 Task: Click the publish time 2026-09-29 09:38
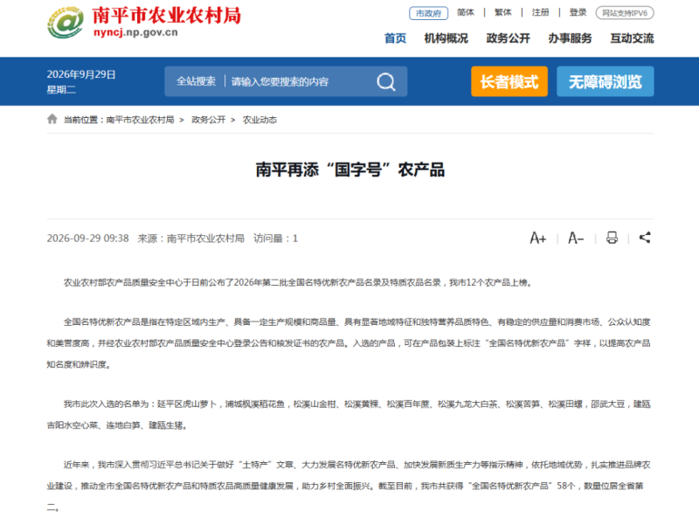88,238
